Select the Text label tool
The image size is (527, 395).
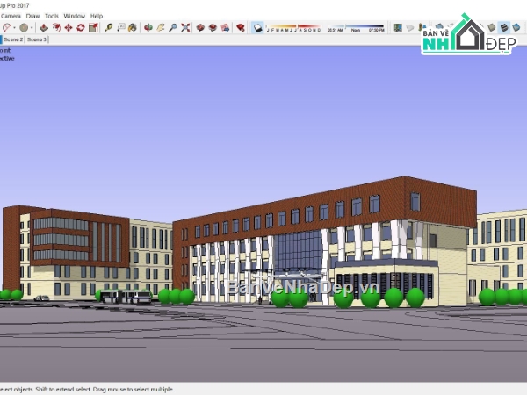coord(120,27)
